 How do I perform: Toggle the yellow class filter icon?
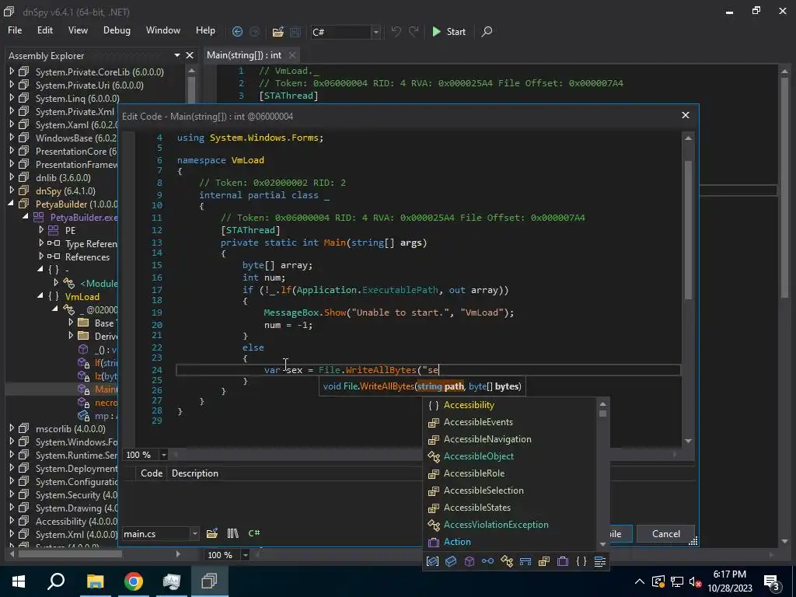[x=507, y=561]
